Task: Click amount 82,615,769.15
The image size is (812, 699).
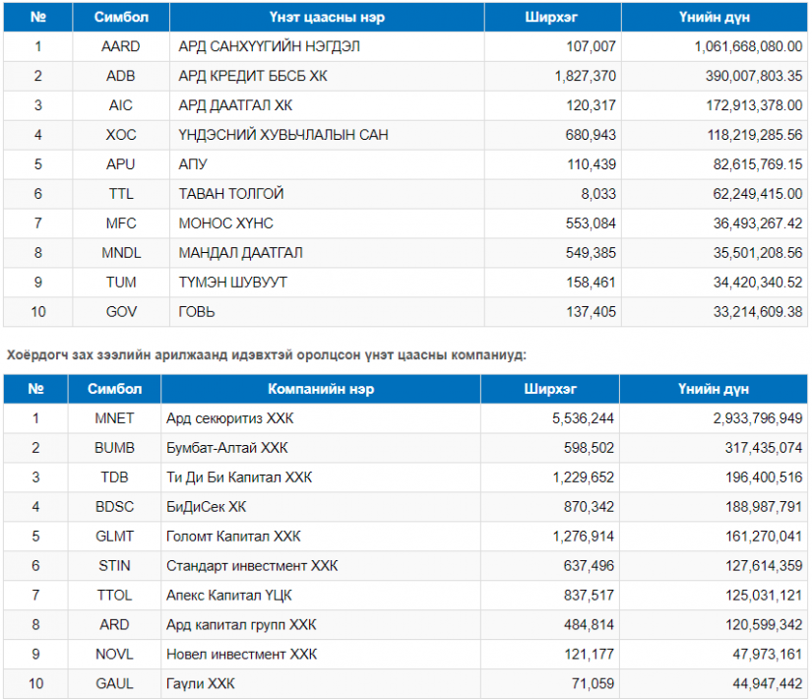Action: click(758, 164)
